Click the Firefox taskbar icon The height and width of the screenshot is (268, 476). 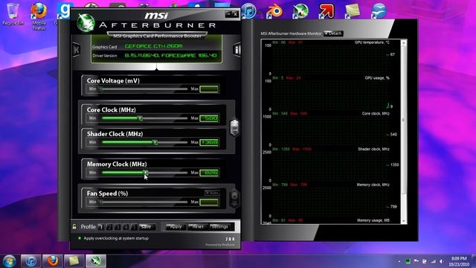(53, 261)
